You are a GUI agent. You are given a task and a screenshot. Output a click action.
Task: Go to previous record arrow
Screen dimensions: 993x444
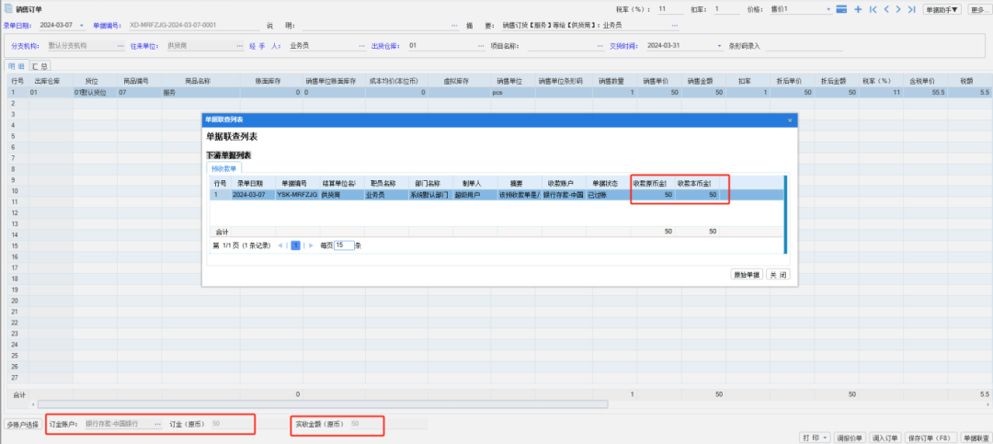pos(885,8)
